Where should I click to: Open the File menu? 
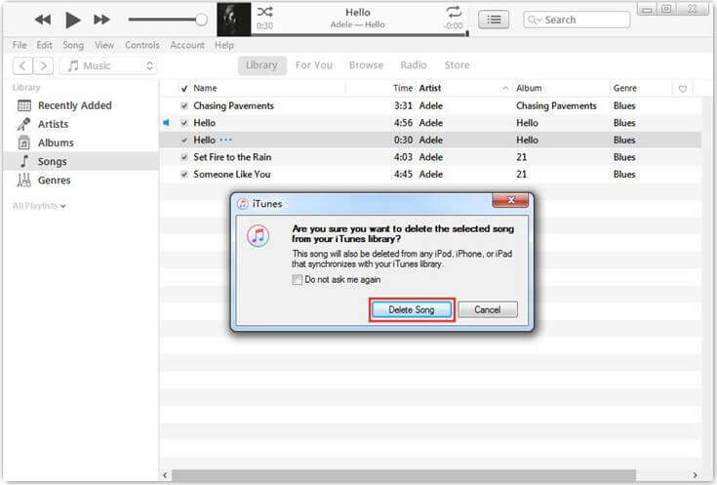[x=20, y=45]
